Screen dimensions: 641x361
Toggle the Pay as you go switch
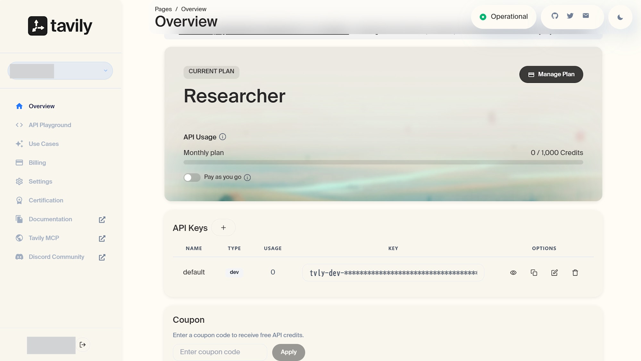[x=192, y=177]
